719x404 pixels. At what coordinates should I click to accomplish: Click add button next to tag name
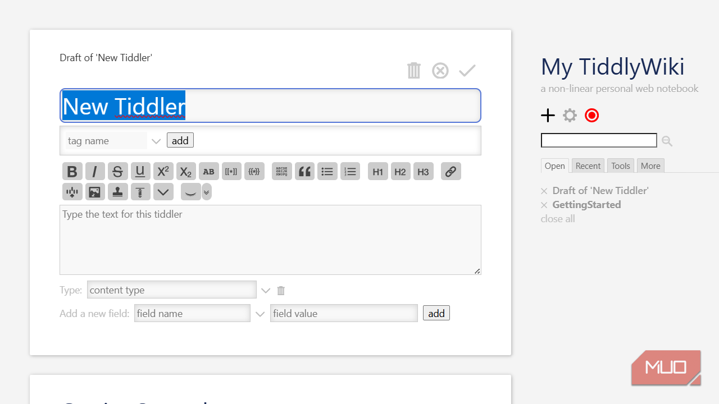(180, 140)
